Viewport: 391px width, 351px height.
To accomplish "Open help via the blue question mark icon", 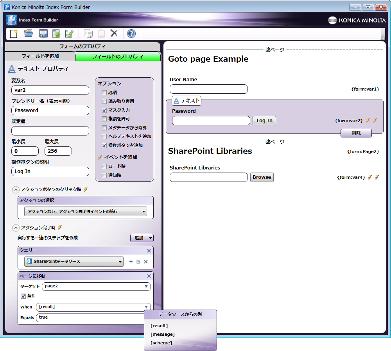I will point(131,34).
